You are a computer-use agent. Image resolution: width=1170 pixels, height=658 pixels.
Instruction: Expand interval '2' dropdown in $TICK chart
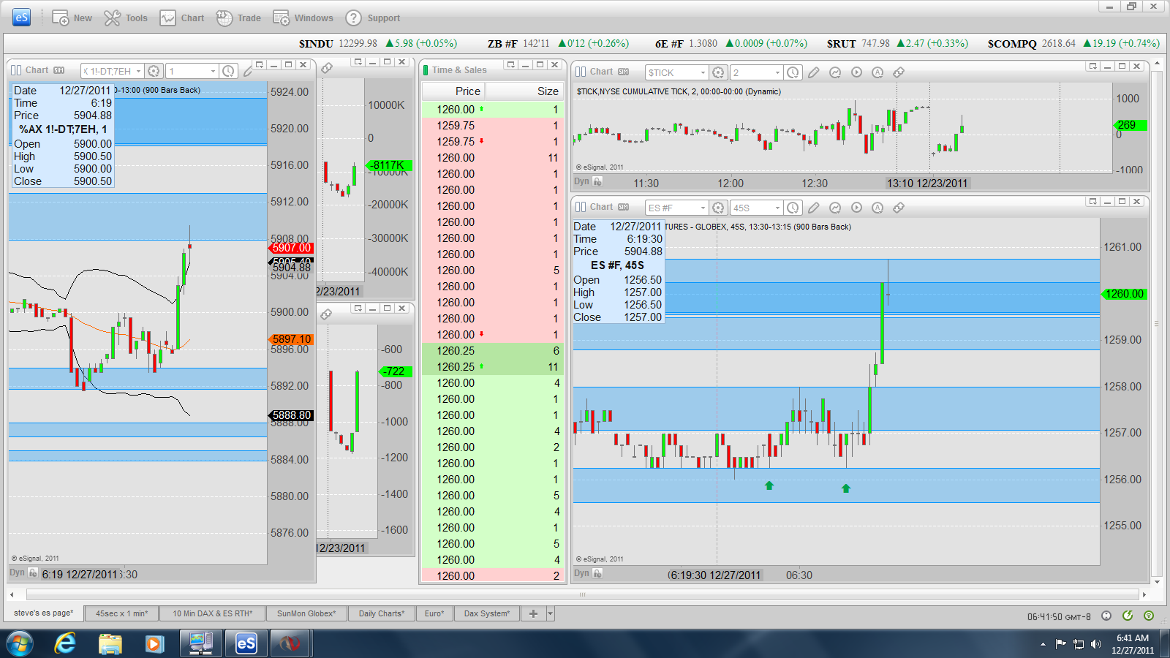point(777,72)
